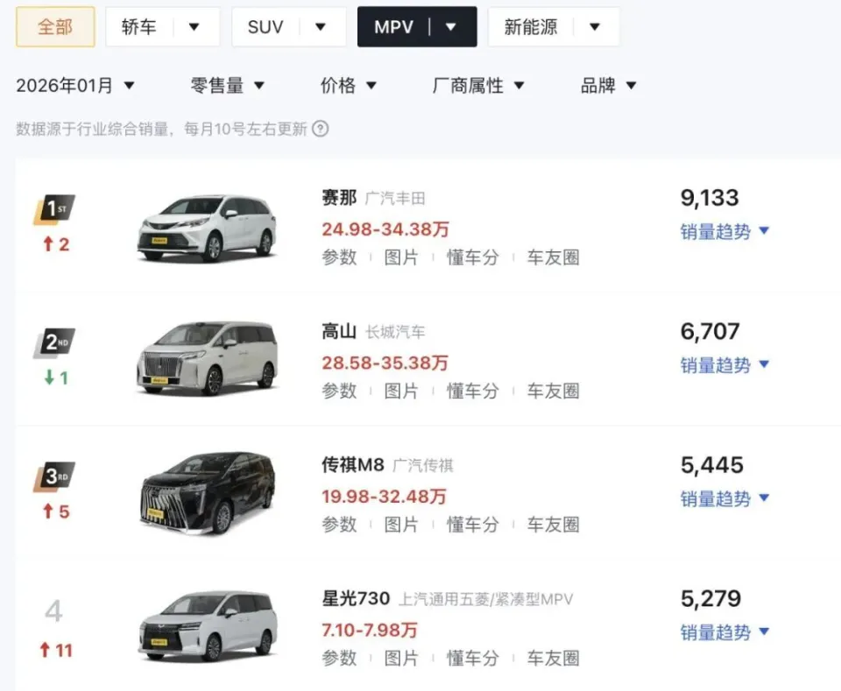Expand the 零售量 sorting dropdown

coord(230,84)
